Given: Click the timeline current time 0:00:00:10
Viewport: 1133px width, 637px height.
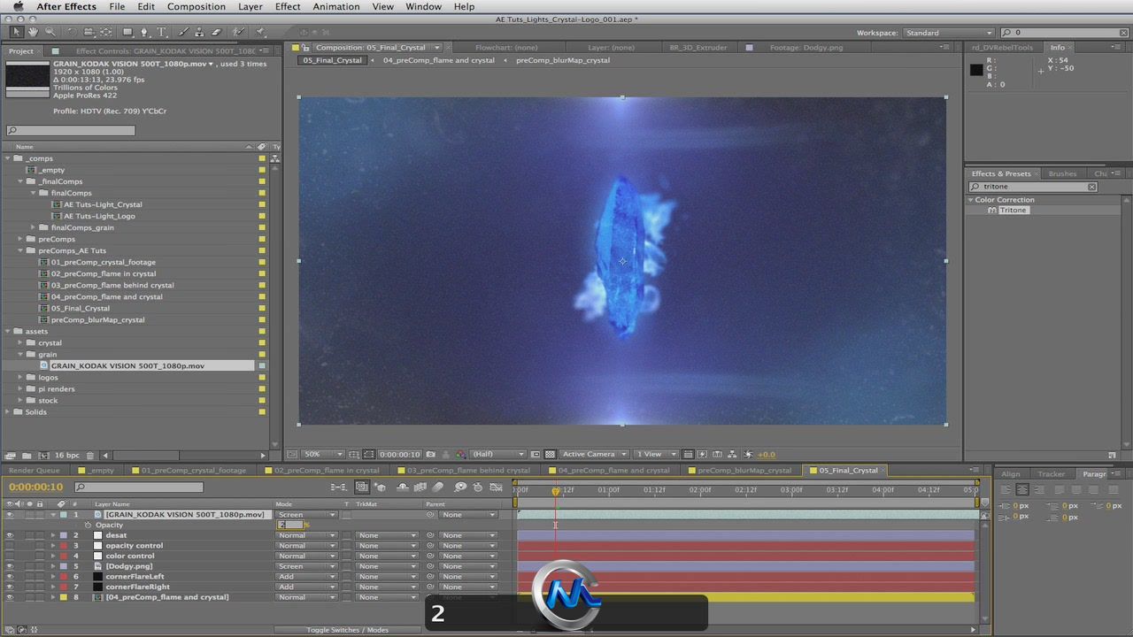Looking at the screenshot, I should (35, 487).
